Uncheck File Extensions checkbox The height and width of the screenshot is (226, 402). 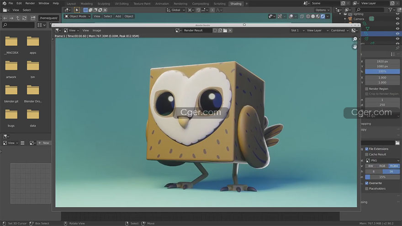coord(367,149)
